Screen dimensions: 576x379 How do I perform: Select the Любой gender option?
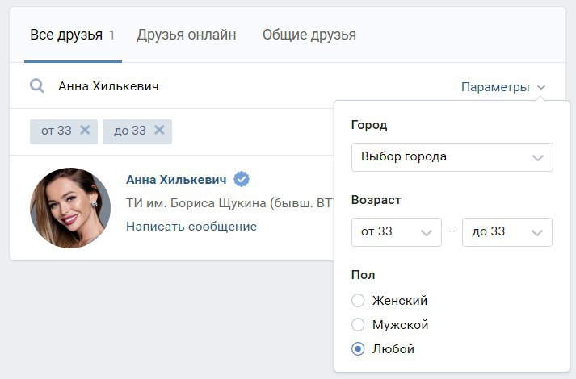(359, 349)
